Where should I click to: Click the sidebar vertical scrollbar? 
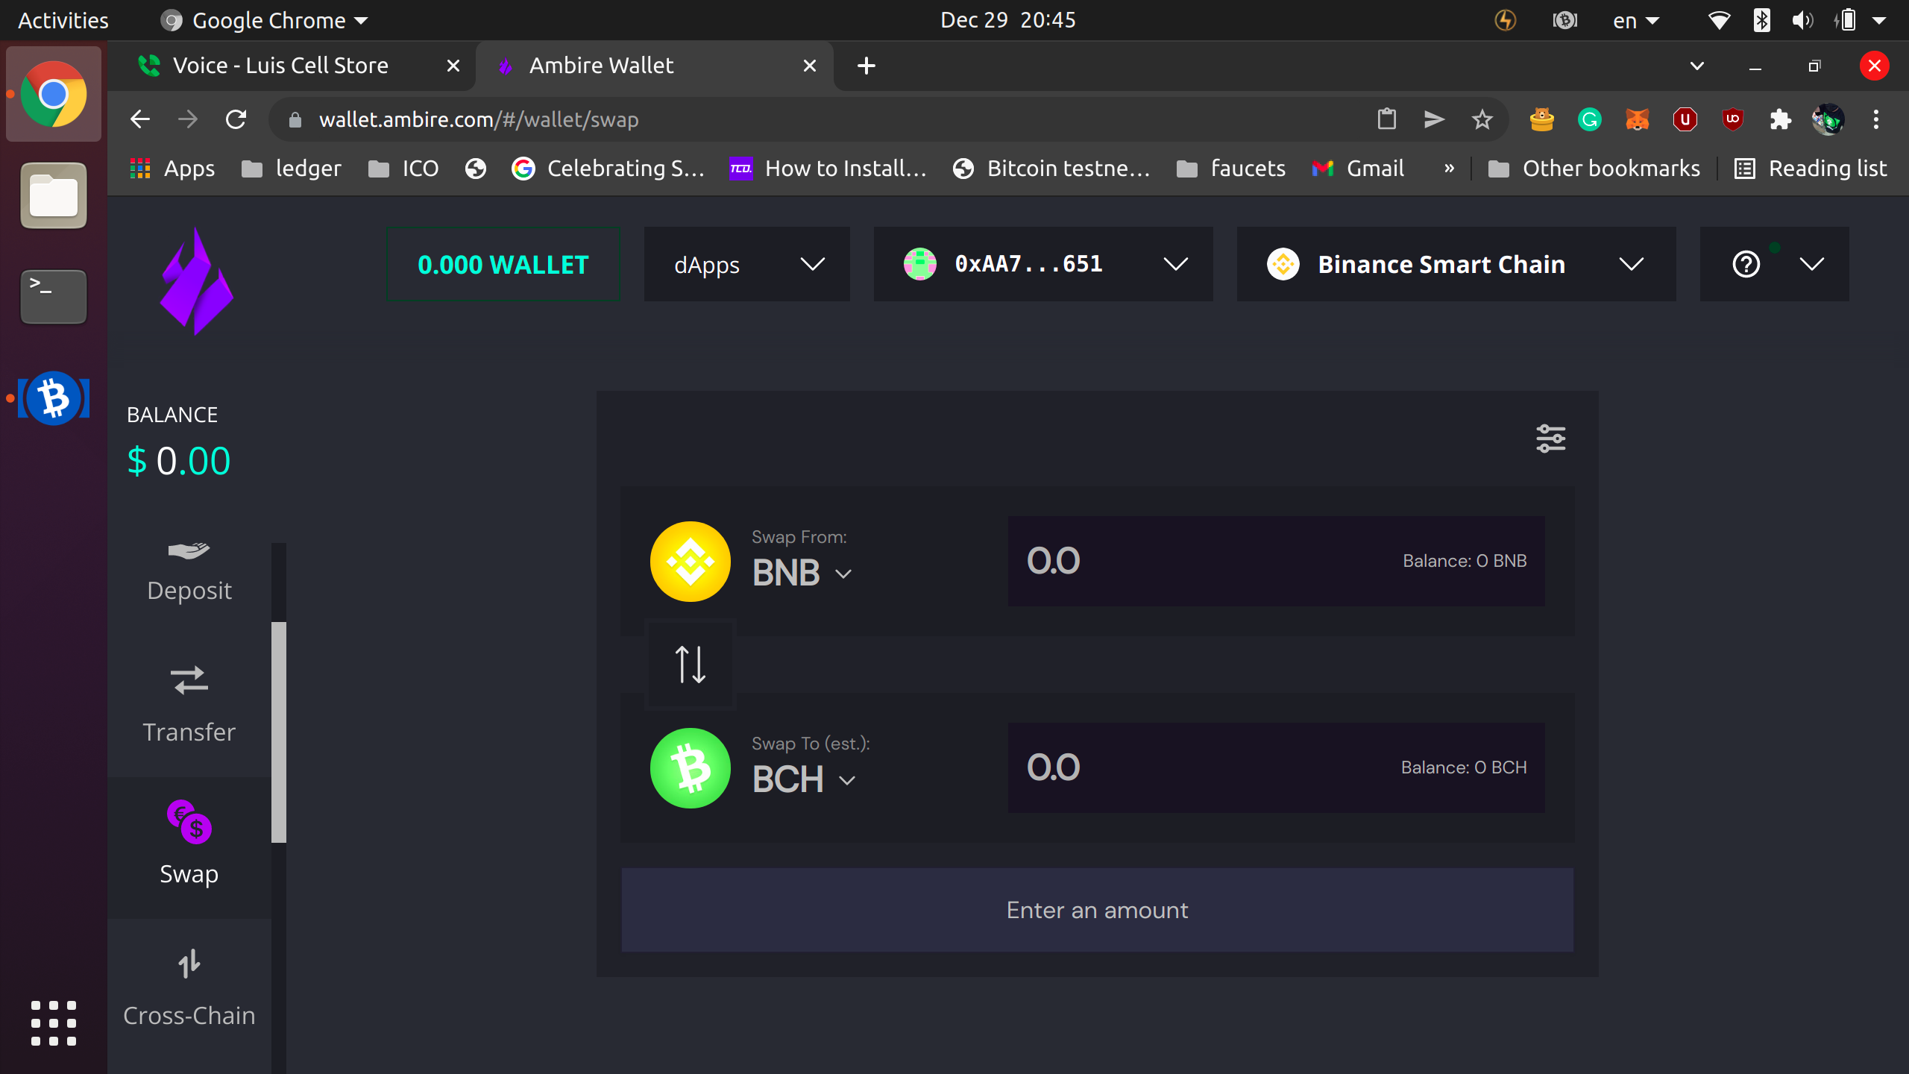tap(279, 732)
